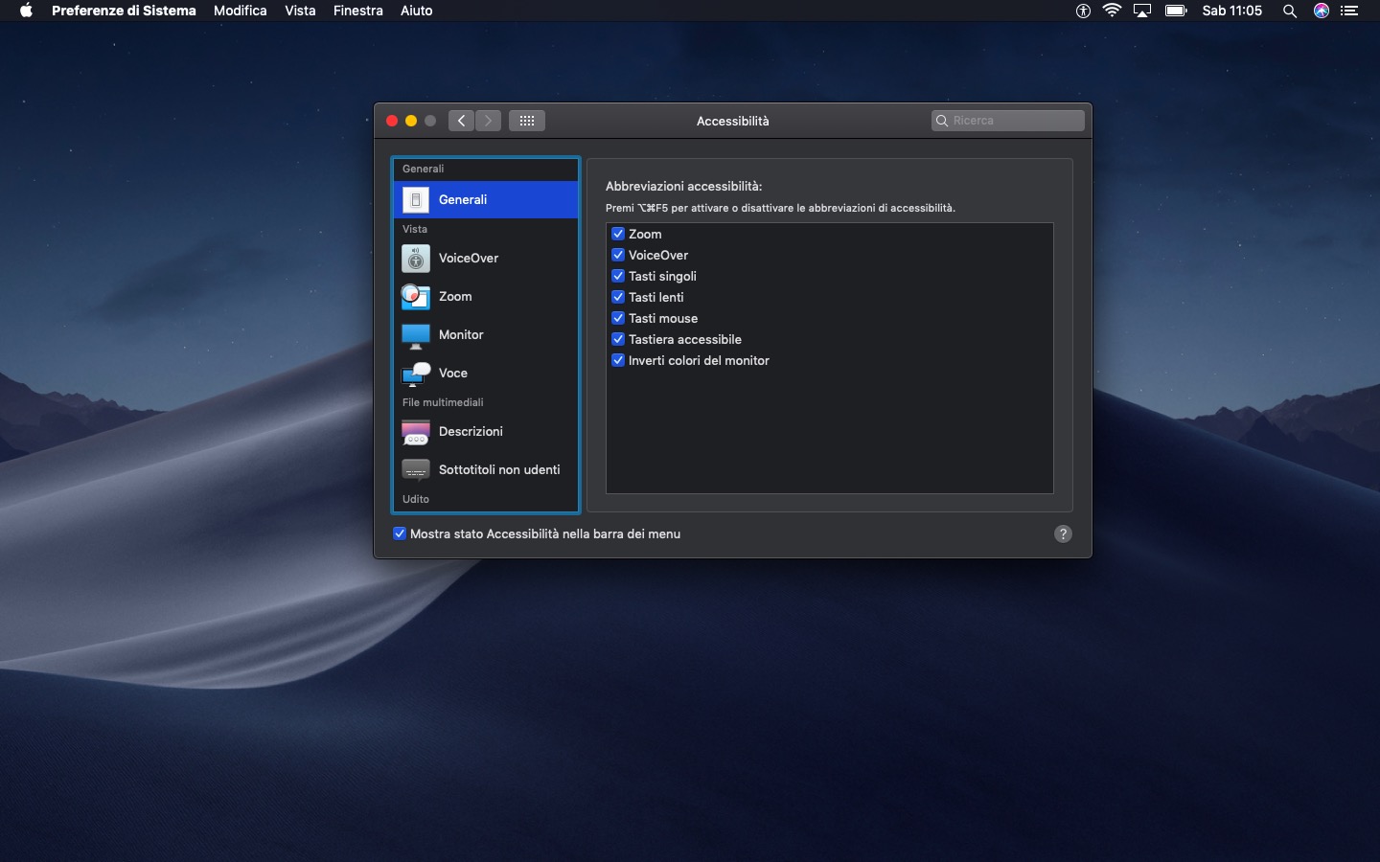Viewport: 1380px width, 862px height.
Task: Open VoiceOver settings in sidebar
Action: pos(468,259)
